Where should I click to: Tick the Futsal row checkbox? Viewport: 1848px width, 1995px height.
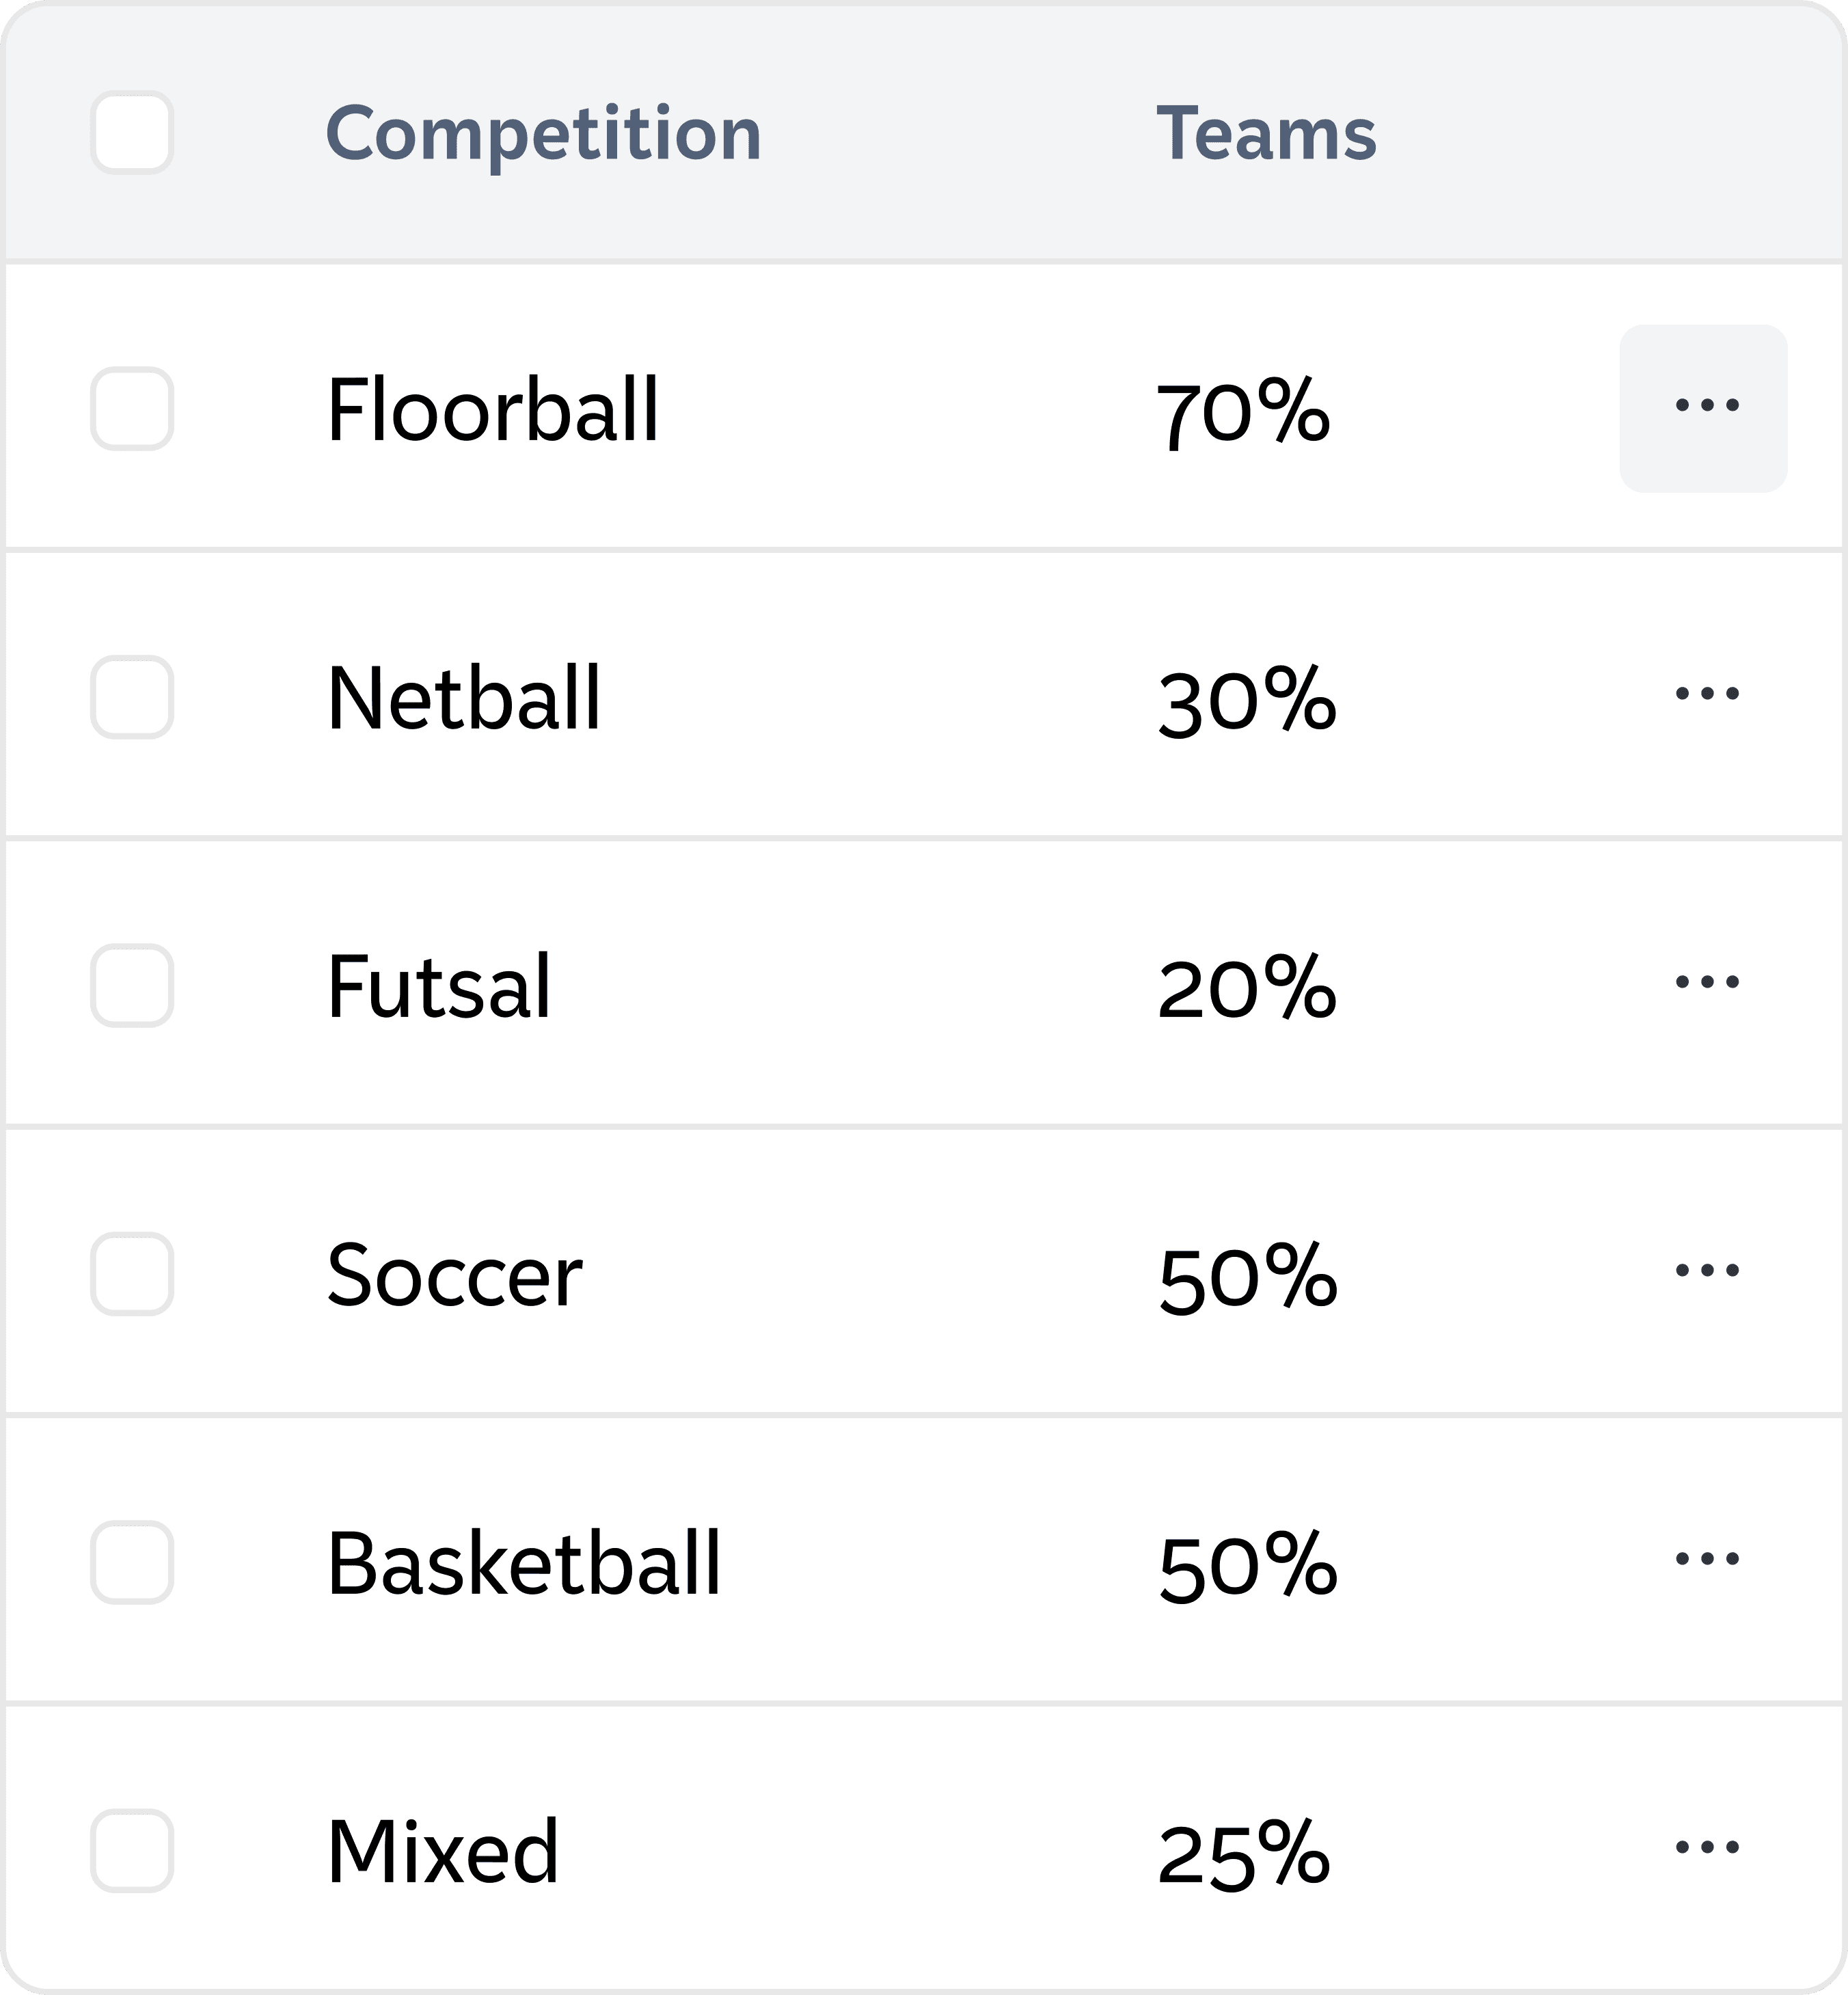tap(132, 985)
